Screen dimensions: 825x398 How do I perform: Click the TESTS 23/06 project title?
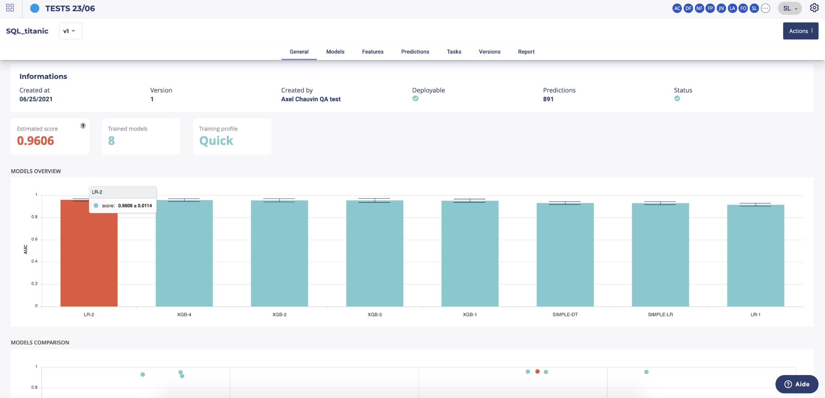pos(70,8)
